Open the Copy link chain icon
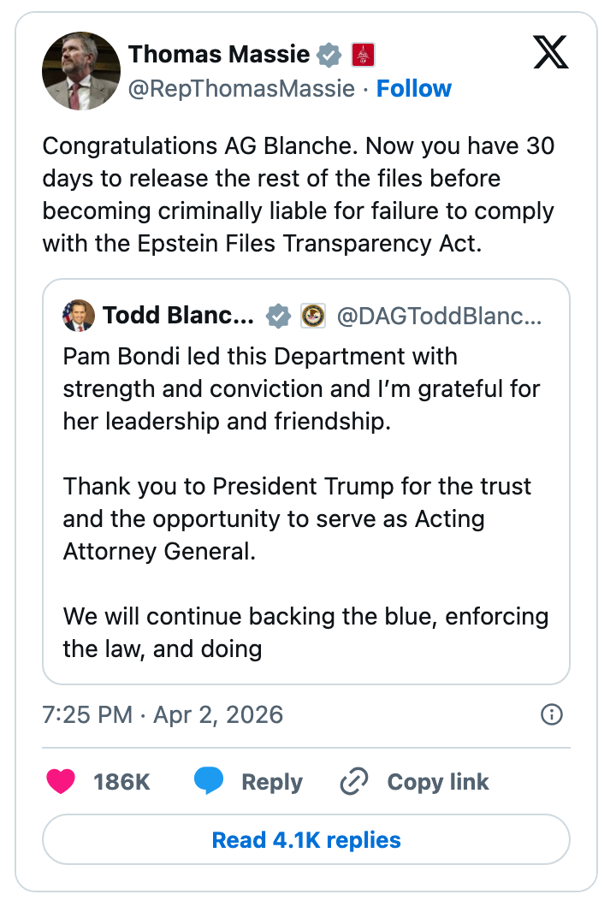This screenshot has height=912, width=616. 353,781
